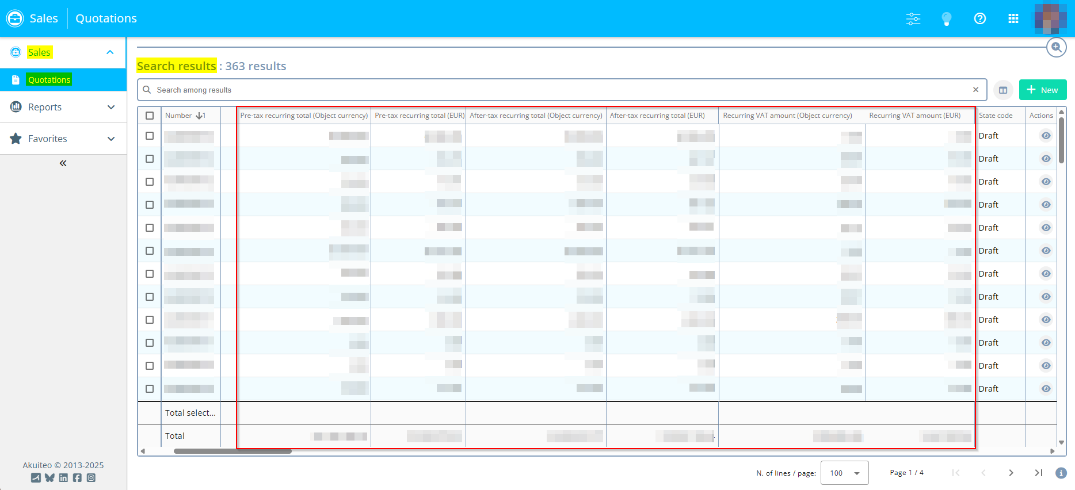Go to the next results page
Screen dimensions: 1075x490
click(x=1011, y=473)
